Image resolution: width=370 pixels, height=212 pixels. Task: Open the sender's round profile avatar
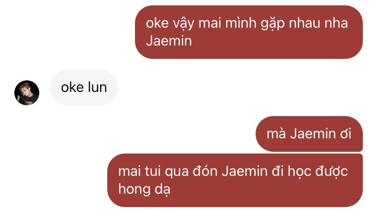tap(27, 92)
